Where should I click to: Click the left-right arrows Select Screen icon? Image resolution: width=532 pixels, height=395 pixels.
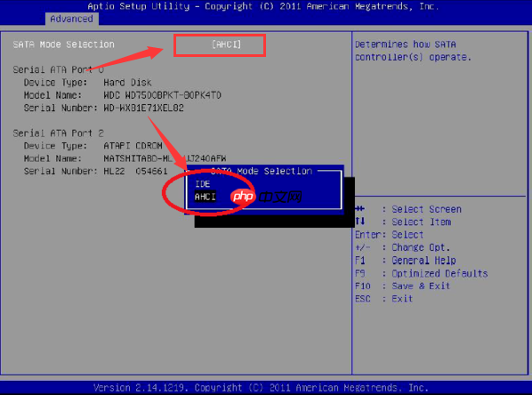tap(360, 208)
